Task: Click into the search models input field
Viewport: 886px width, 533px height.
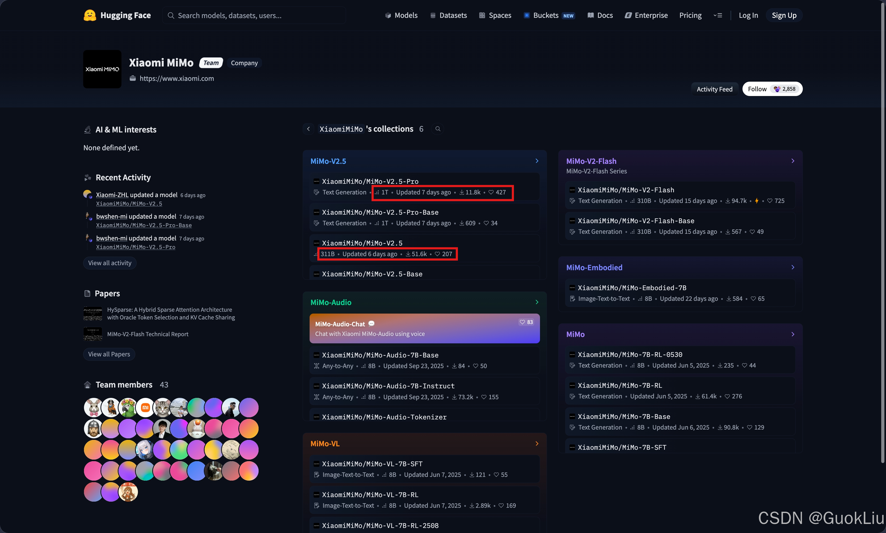Action: pyautogui.click(x=254, y=15)
